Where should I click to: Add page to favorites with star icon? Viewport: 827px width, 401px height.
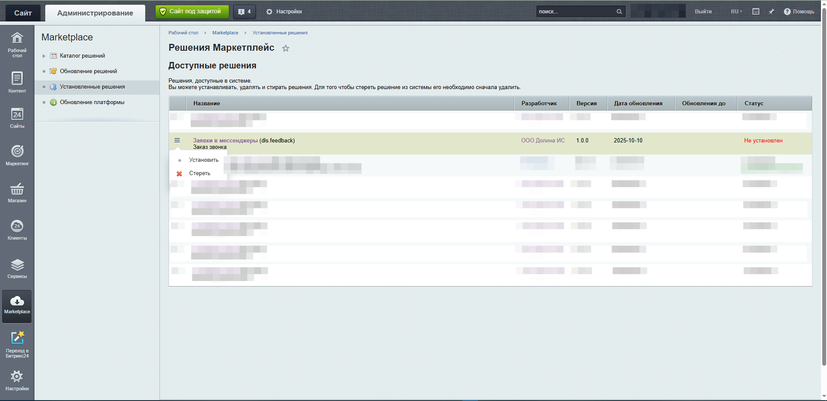pos(286,48)
